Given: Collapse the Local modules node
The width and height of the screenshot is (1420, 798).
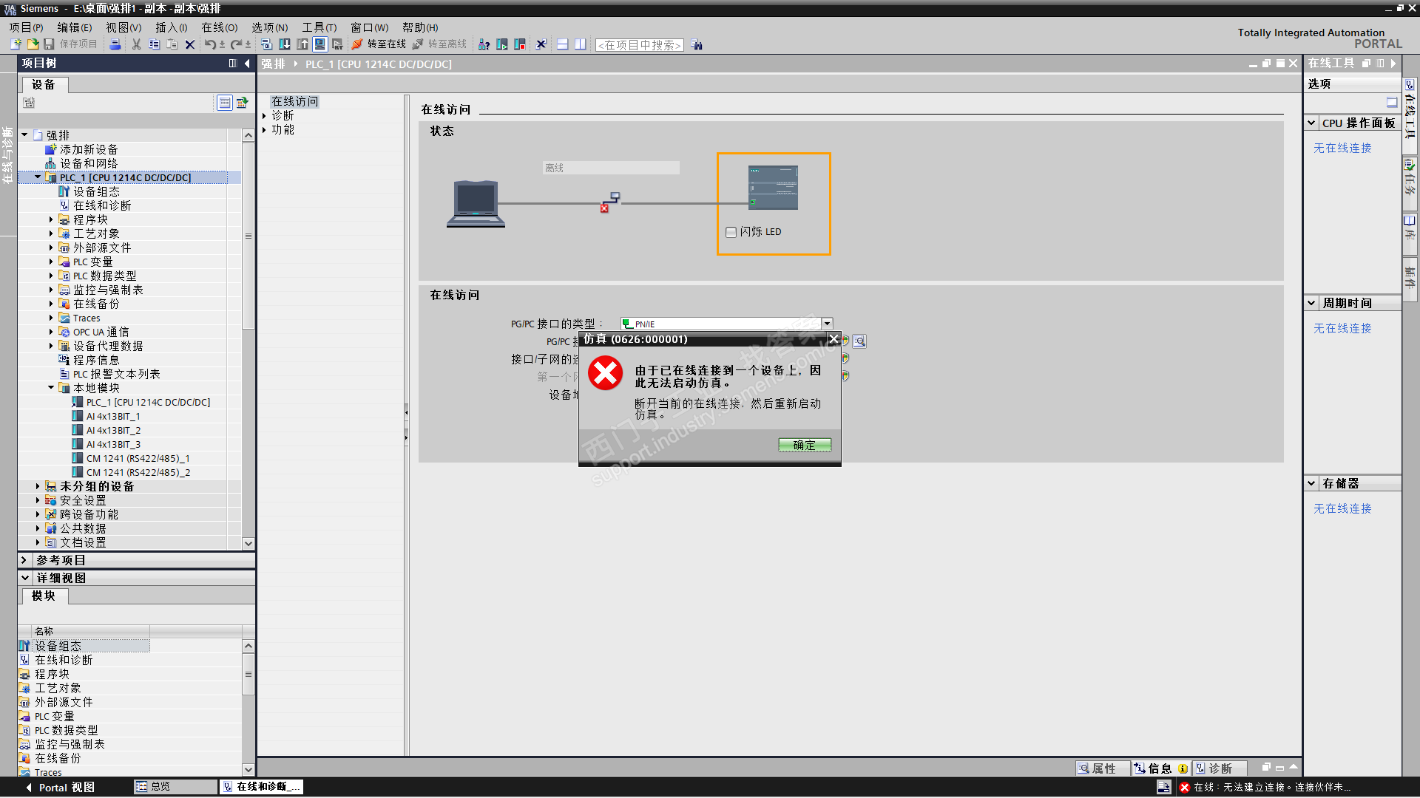Looking at the screenshot, I should [51, 388].
